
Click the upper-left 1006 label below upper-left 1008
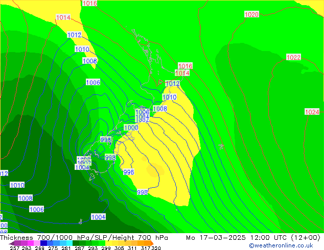pyautogui.click(x=93, y=82)
